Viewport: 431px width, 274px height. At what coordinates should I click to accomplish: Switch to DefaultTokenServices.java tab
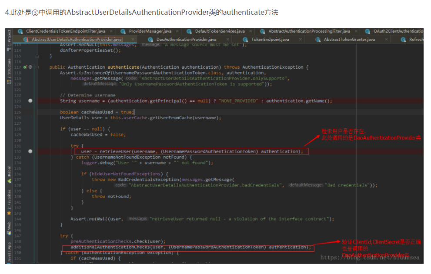tap(220, 31)
